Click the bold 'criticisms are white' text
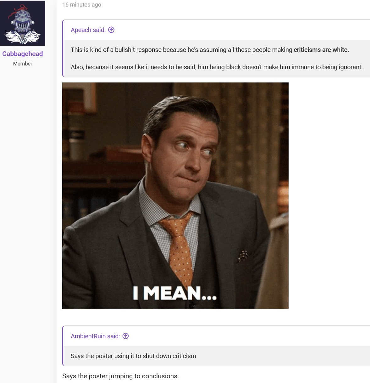 coord(321,50)
